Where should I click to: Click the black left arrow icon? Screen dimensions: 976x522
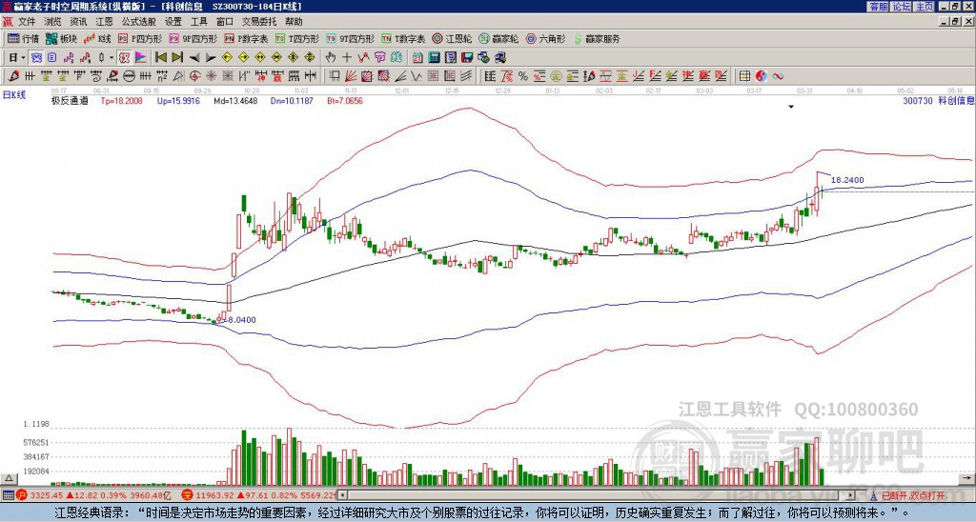tap(194, 58)
